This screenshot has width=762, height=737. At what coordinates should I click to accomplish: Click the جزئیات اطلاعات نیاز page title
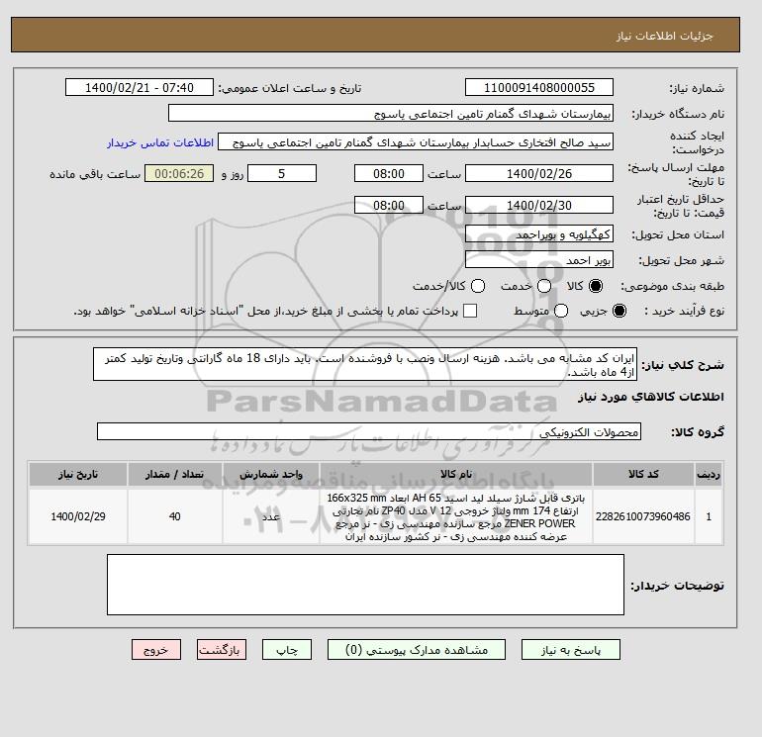(x=664, y=36)
